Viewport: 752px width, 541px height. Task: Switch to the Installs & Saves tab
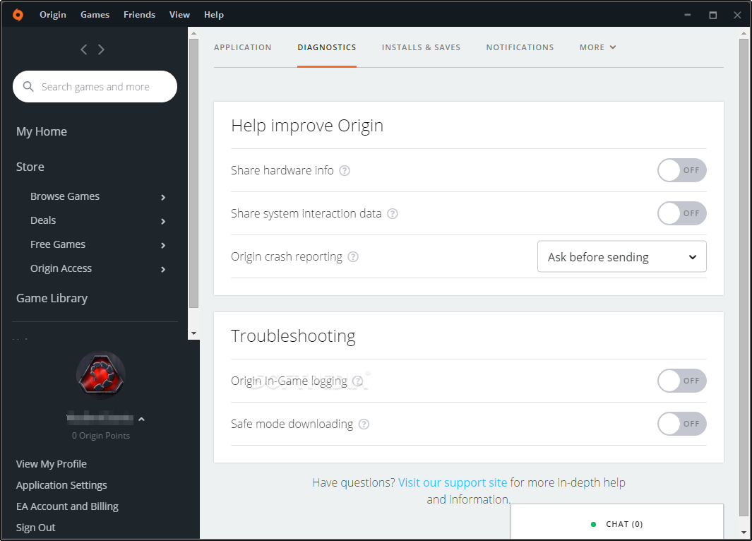(421, 47)
